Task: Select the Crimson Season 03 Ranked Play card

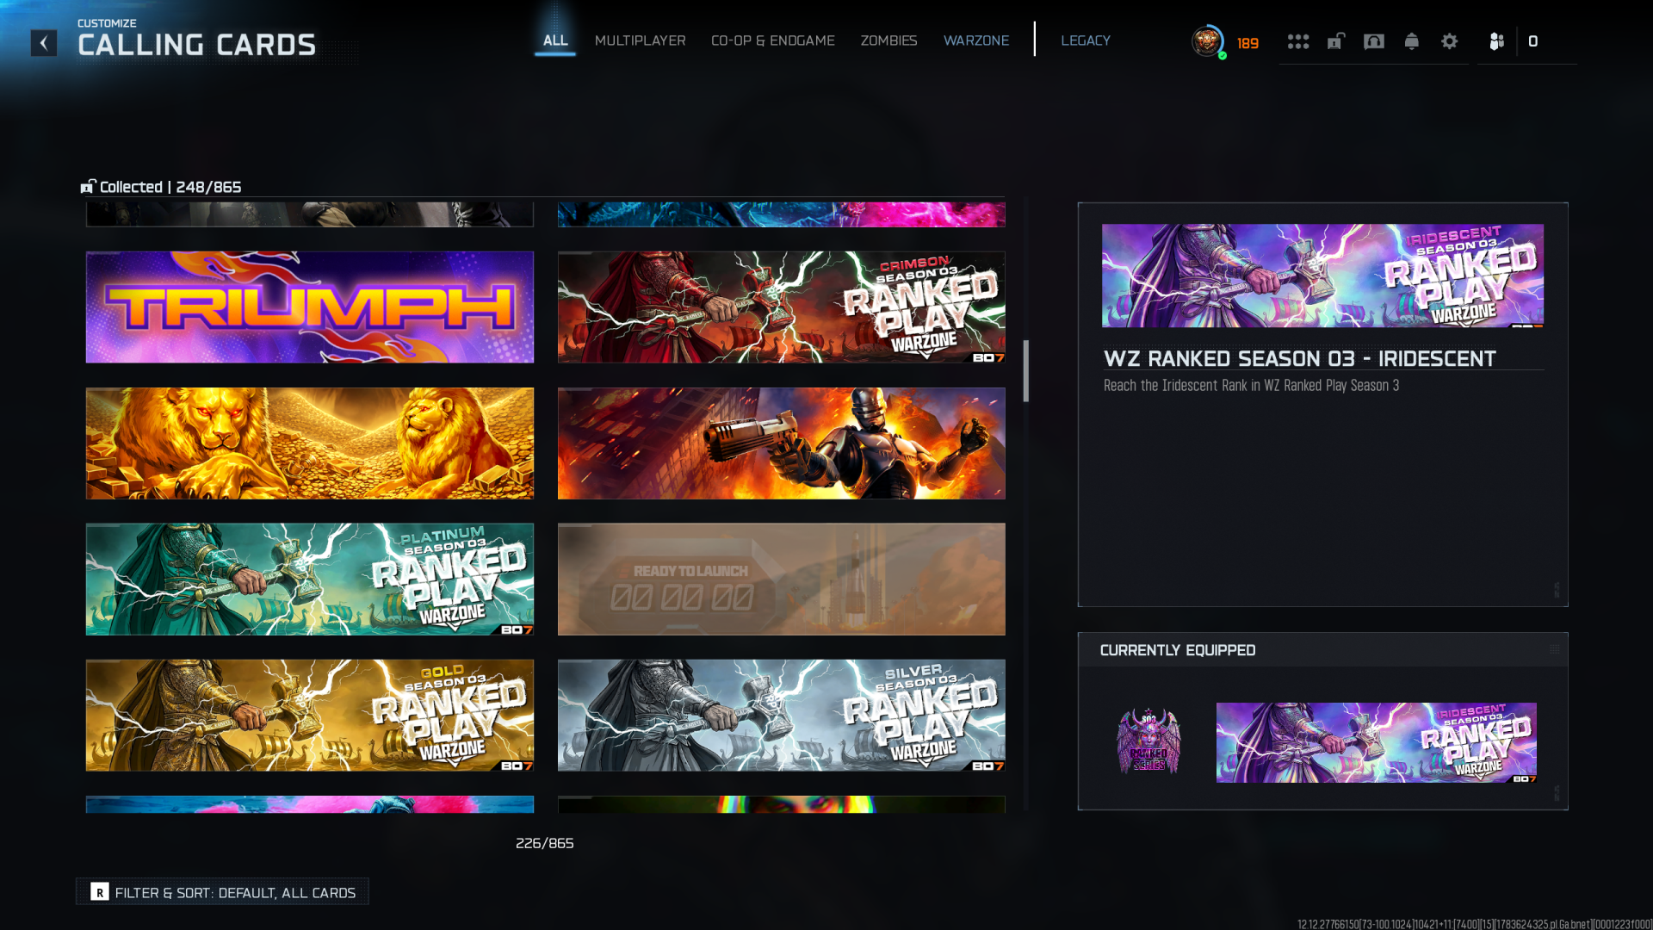Action: (782, 307)
